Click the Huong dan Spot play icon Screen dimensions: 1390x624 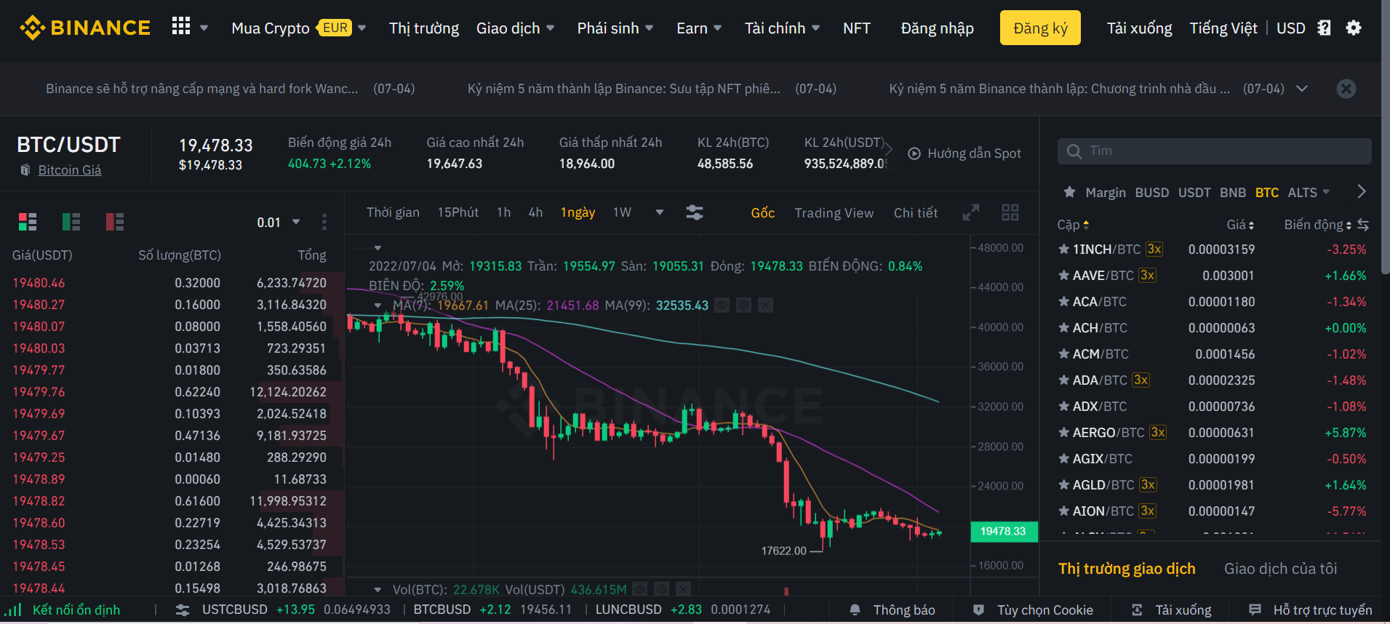tap(914, 153)
